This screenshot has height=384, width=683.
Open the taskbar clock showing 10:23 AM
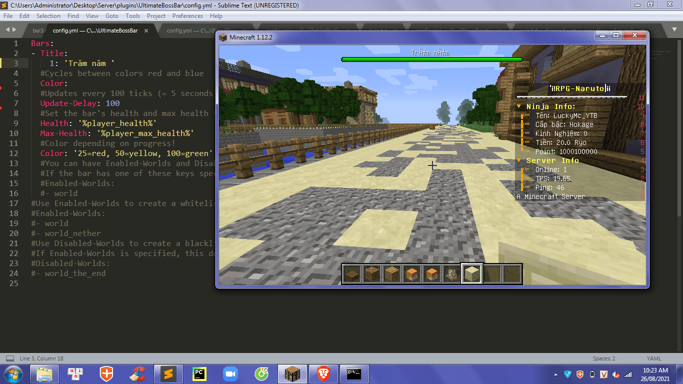(655, 374)
